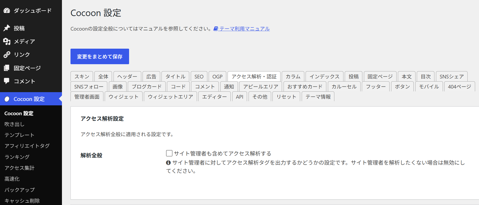Open 固定ページ in the sidebar
The height and width of the screenshot is (205, 479).
pos(31,68)
